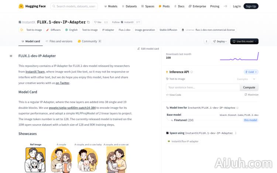Expand the Cold status dropdown
This screenshot has width=277, height=173.
pos(251,72)
